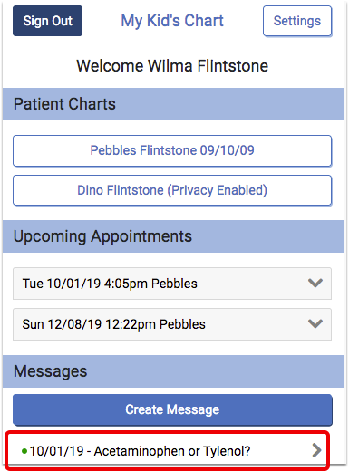Screen dimensions: 349x471
Task: Sign out of the portal
Action: (47, 21)
